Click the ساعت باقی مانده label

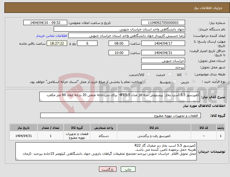(x=32, y=44)
